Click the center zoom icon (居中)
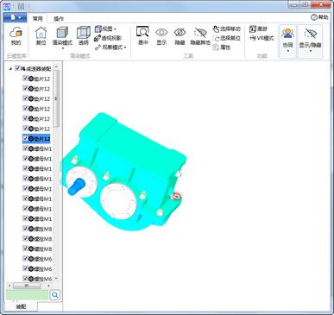 point(142,32)
